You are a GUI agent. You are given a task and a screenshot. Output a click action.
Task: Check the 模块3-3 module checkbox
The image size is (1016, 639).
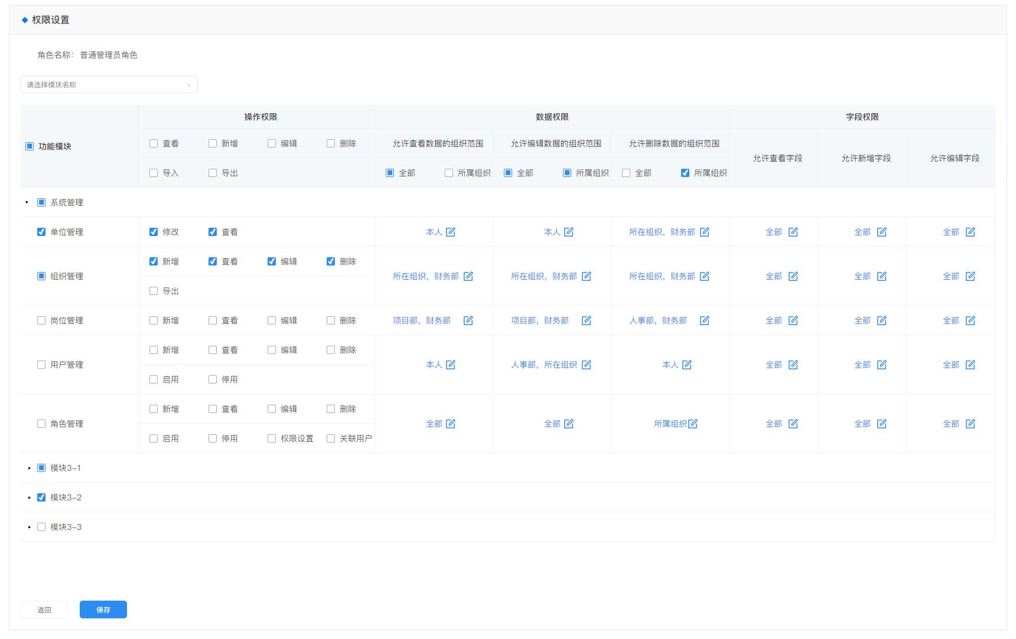pos(41,527)
